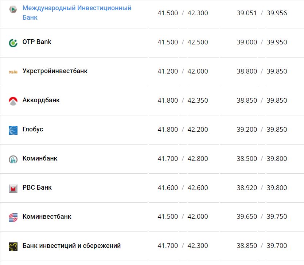The width and height of the screenshot is (304, 265).
Task: Click the Глобус blue globe icon
Action: (x=13, y=130)
